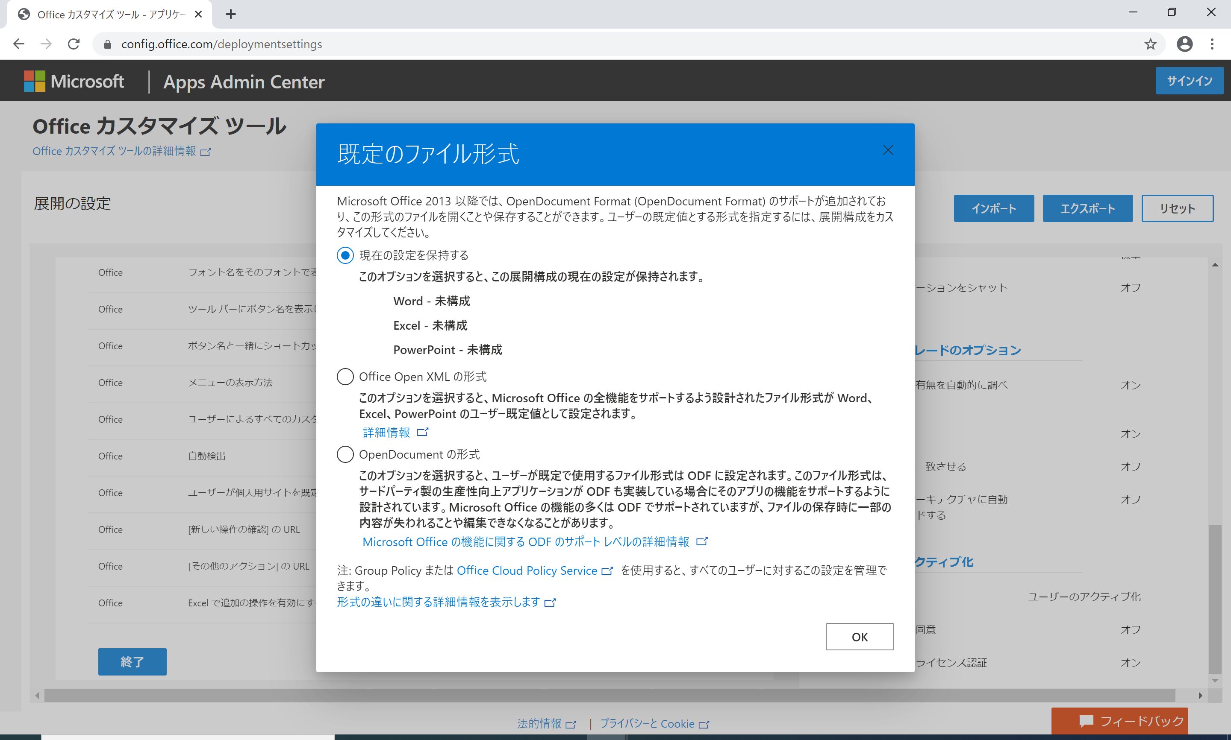The image size is (1231, 740).
Task: Click the vertical scrollbar up arrow
Action: (x=1215, y=265)
